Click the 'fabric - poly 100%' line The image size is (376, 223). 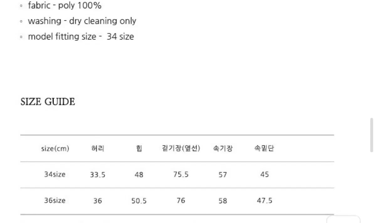pos(65,5)
